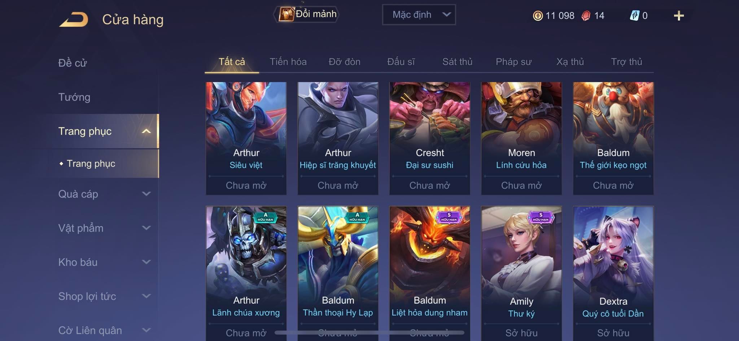
Task: Click the S limited badge on Amily
Action: pos(541,217)
